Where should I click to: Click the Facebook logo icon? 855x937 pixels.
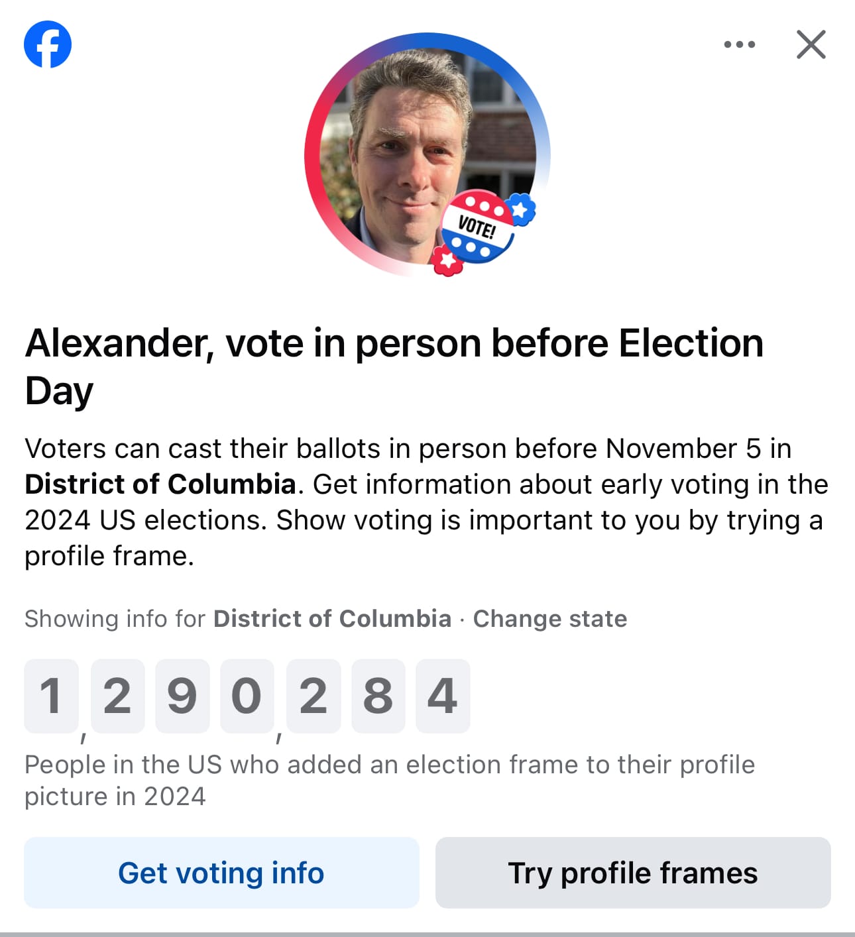(48, 44)
